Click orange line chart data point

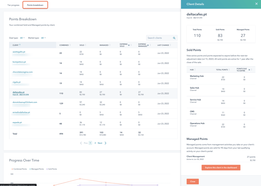[x=80, y=179]
